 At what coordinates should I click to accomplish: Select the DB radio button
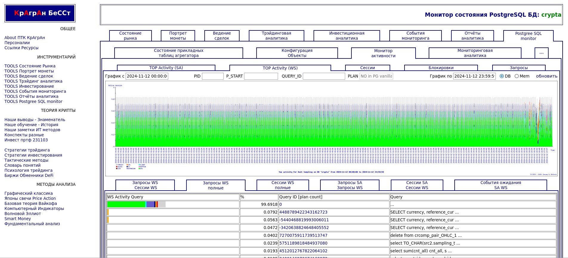[502, 76]
